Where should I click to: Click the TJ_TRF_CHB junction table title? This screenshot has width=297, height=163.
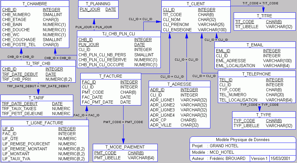coord(38,63)
